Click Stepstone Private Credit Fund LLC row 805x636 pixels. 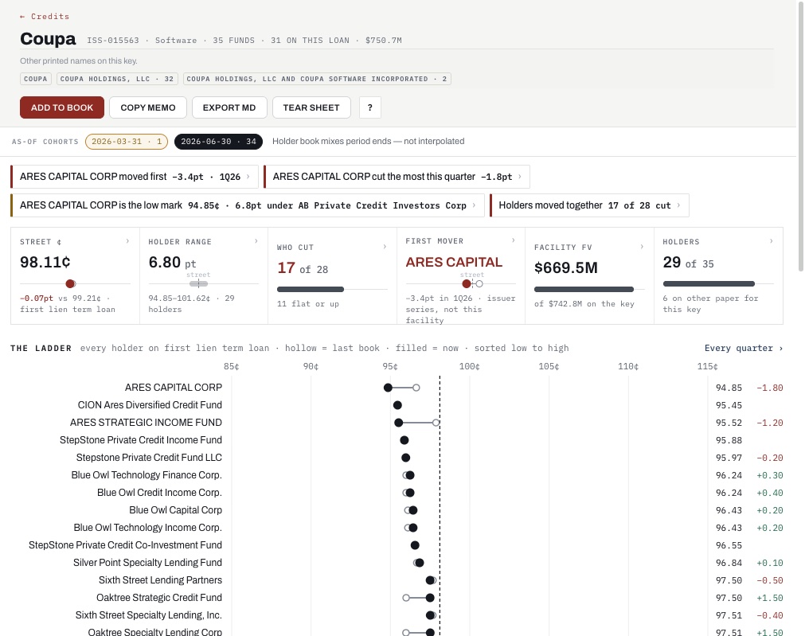click(x=397, y=458)
